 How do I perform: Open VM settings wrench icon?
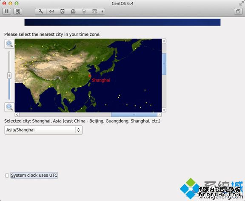click(x=41, y=11)
